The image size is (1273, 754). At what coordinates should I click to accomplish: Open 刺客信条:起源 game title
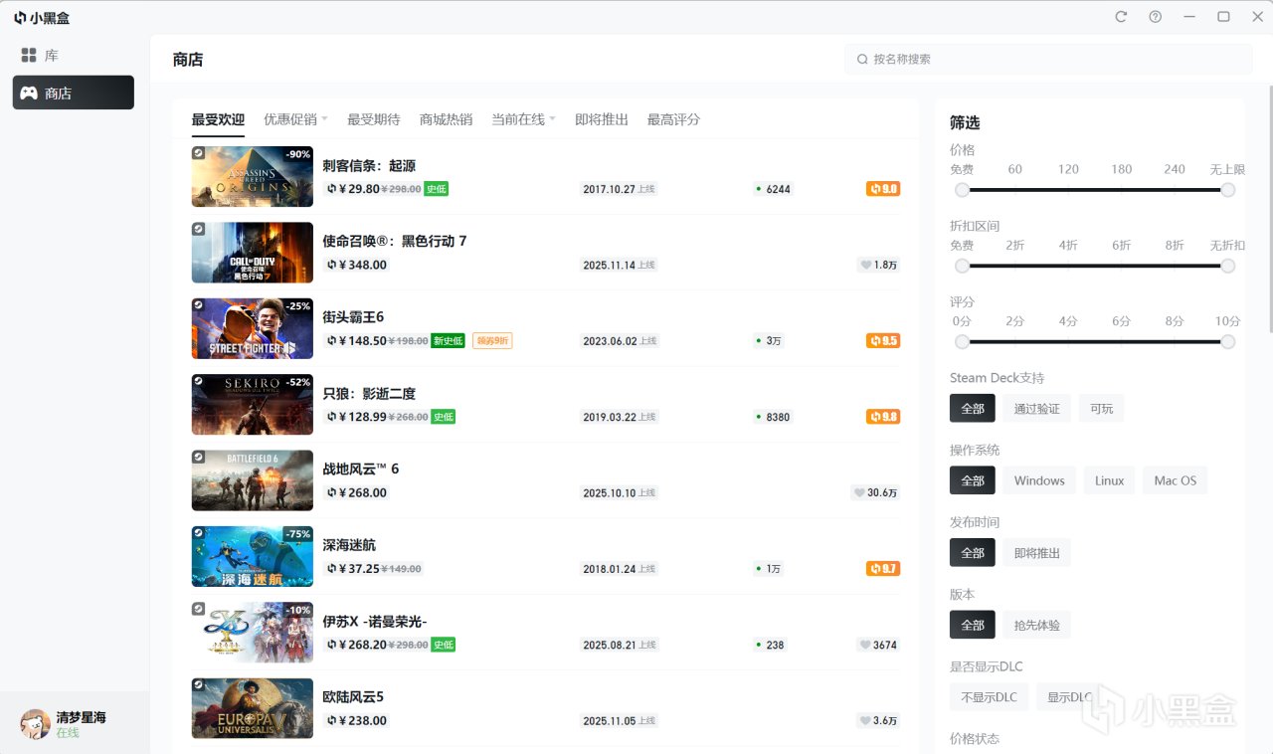(369, 165)
